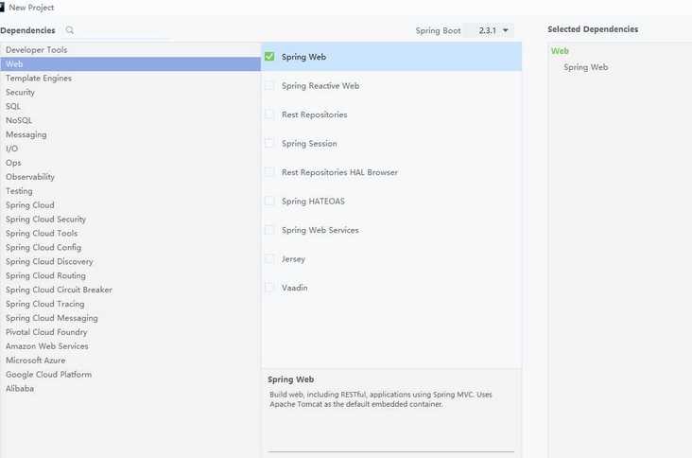
Task: Enable the Spring HATEOAS checkbox
Action: point(269,202)
